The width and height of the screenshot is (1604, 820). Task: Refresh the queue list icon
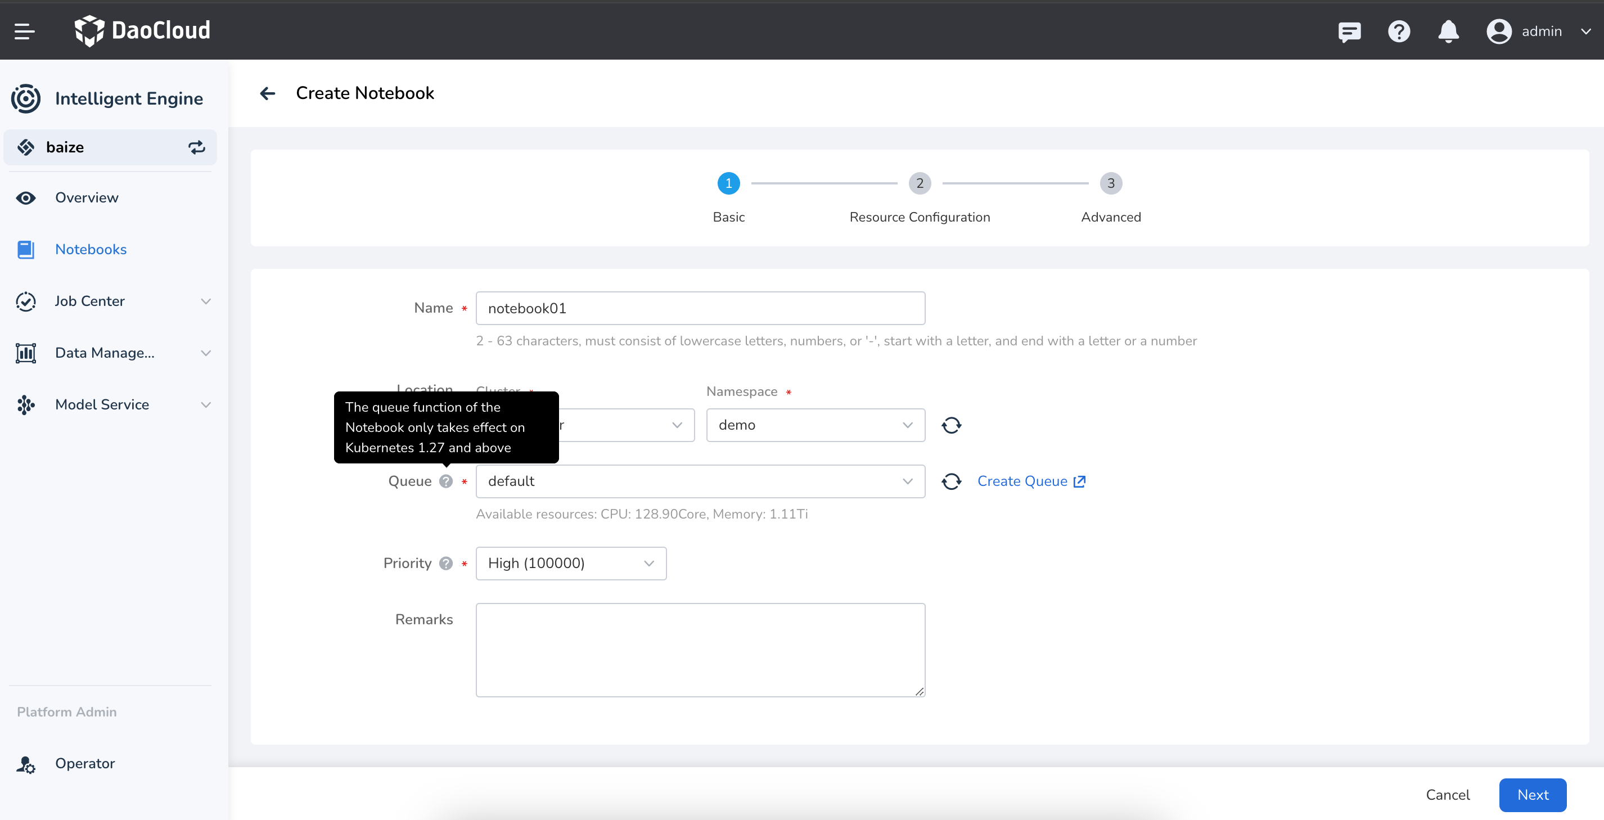coord(951,481)
